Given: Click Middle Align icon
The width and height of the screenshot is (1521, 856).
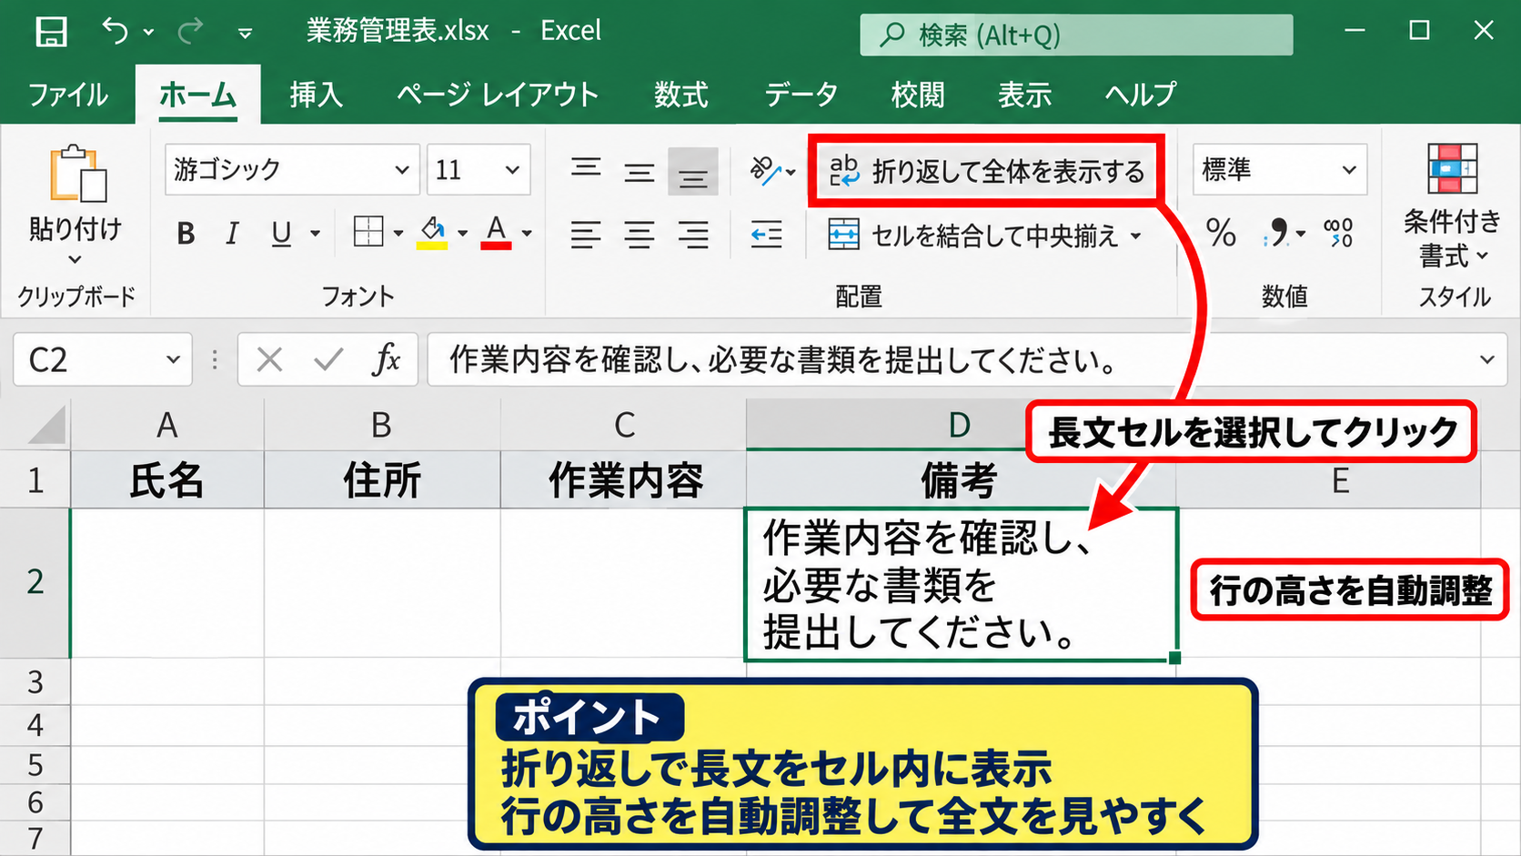Looking at the screenshot, I should coord(640,171).
